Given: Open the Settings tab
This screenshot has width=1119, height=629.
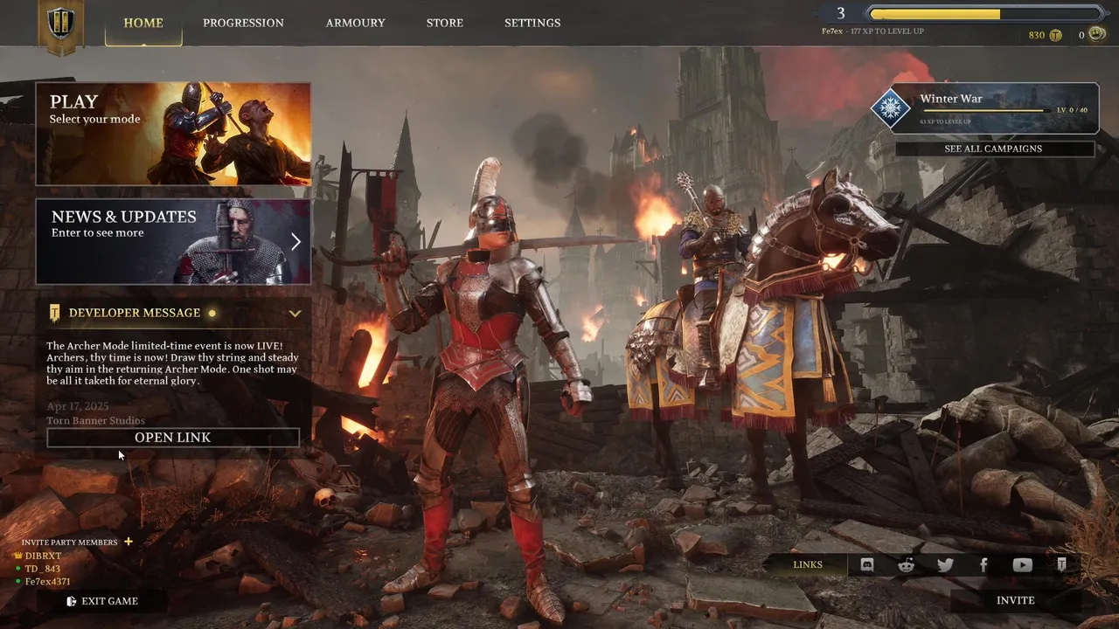Looking at the screenshot, I should [x=532, y=23].
